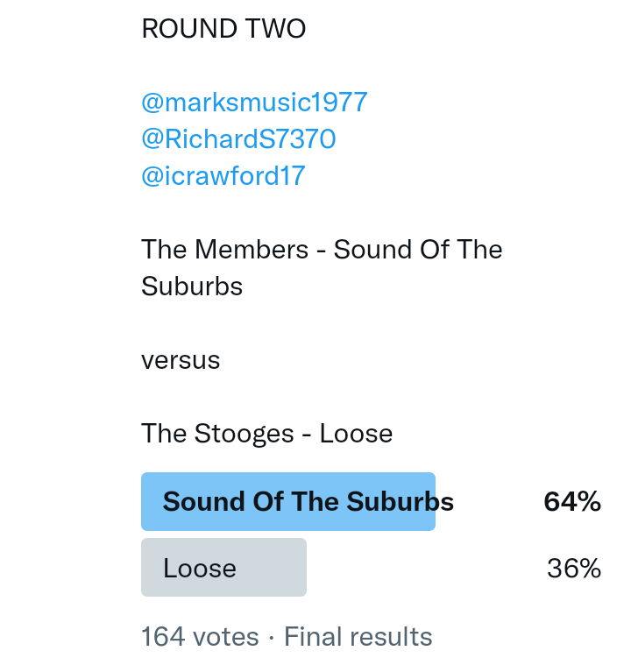Viewport: 631px width, 665px height.
Task: Click the ROUND TWO heading text
Action: click(223, 29)
